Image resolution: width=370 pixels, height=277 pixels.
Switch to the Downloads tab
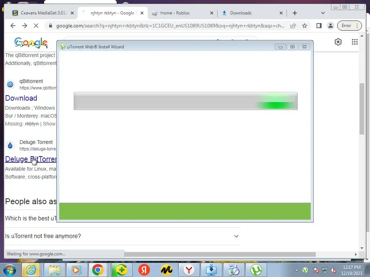tap(252, 13)
